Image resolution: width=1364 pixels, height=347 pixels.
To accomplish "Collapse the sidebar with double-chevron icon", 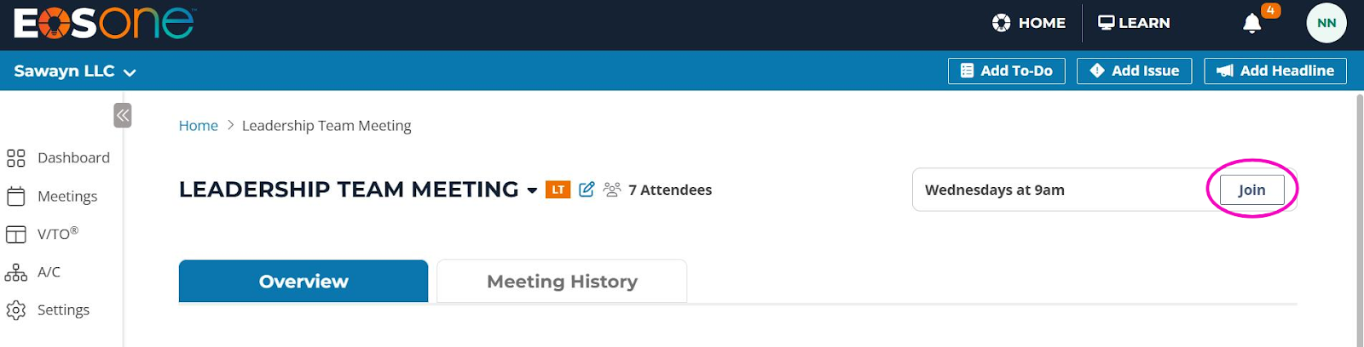I will (123, 116).
